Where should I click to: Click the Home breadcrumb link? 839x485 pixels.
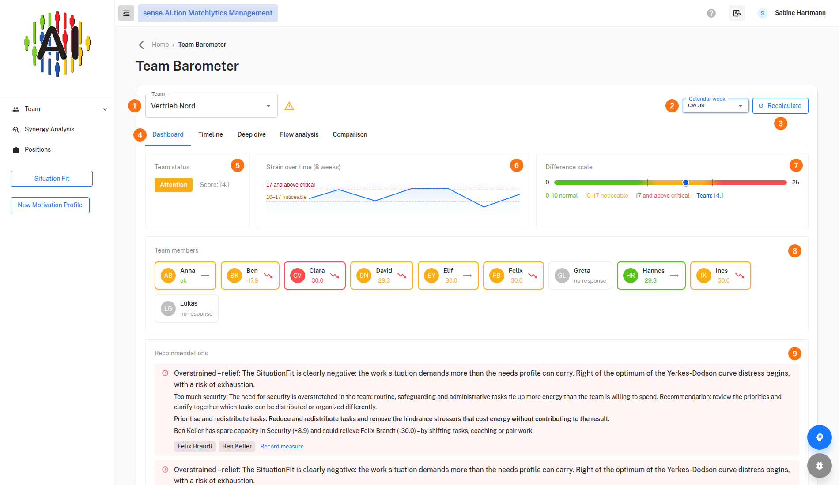(x=160, y=45)
